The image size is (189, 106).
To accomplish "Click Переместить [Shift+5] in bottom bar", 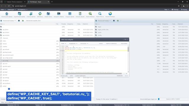I will point(94,105).
